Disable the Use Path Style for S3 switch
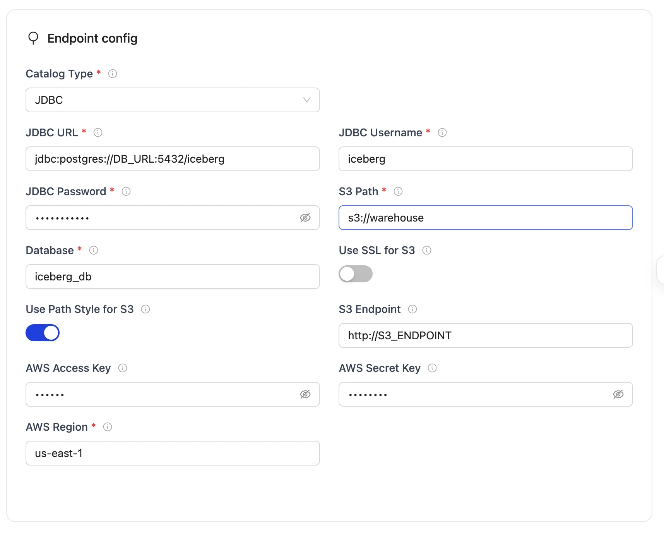 pos(43,333)
